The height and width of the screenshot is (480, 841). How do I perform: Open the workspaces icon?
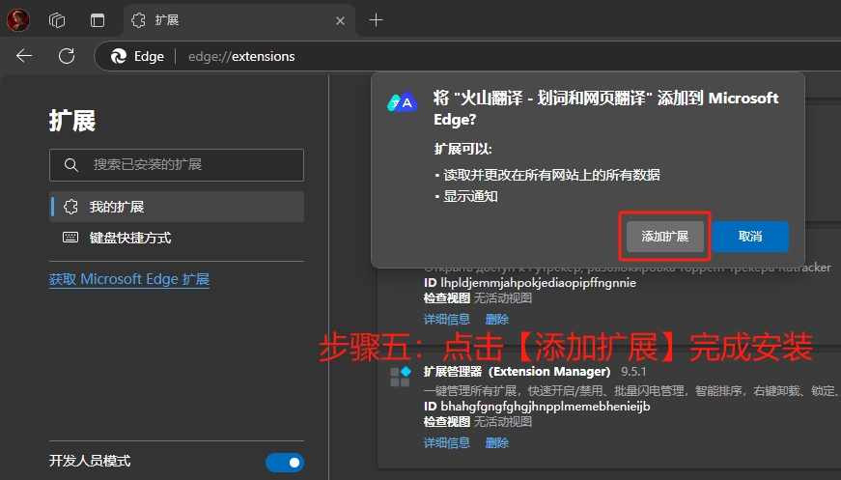click(57, 20)
